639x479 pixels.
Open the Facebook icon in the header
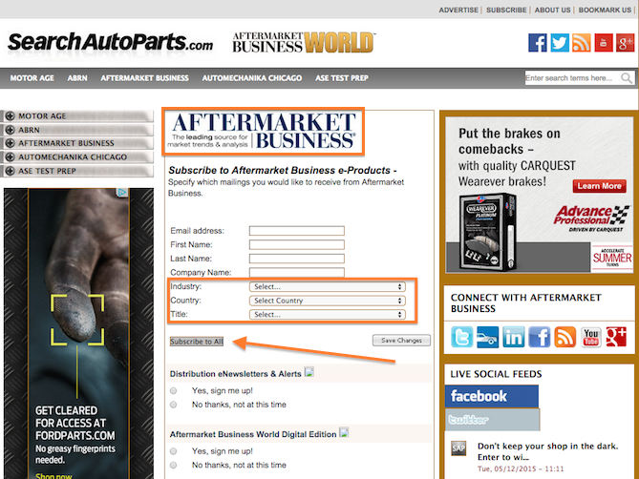pyautogui.click(x=538, y=43)
